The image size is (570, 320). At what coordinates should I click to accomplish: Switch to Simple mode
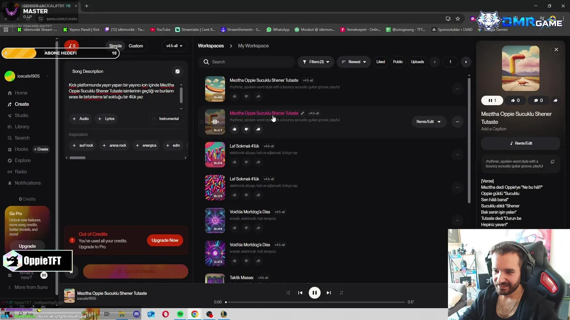[115, 46]
